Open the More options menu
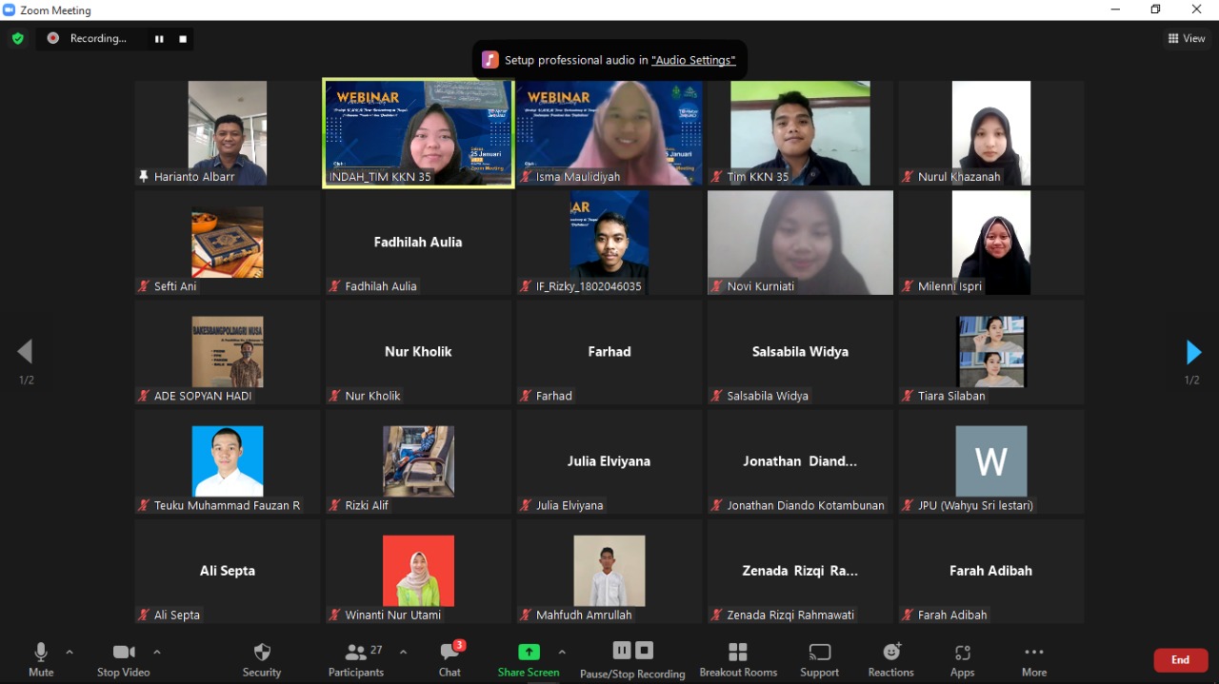This screenshot has height=684, width=1219. click(1034, 659)
